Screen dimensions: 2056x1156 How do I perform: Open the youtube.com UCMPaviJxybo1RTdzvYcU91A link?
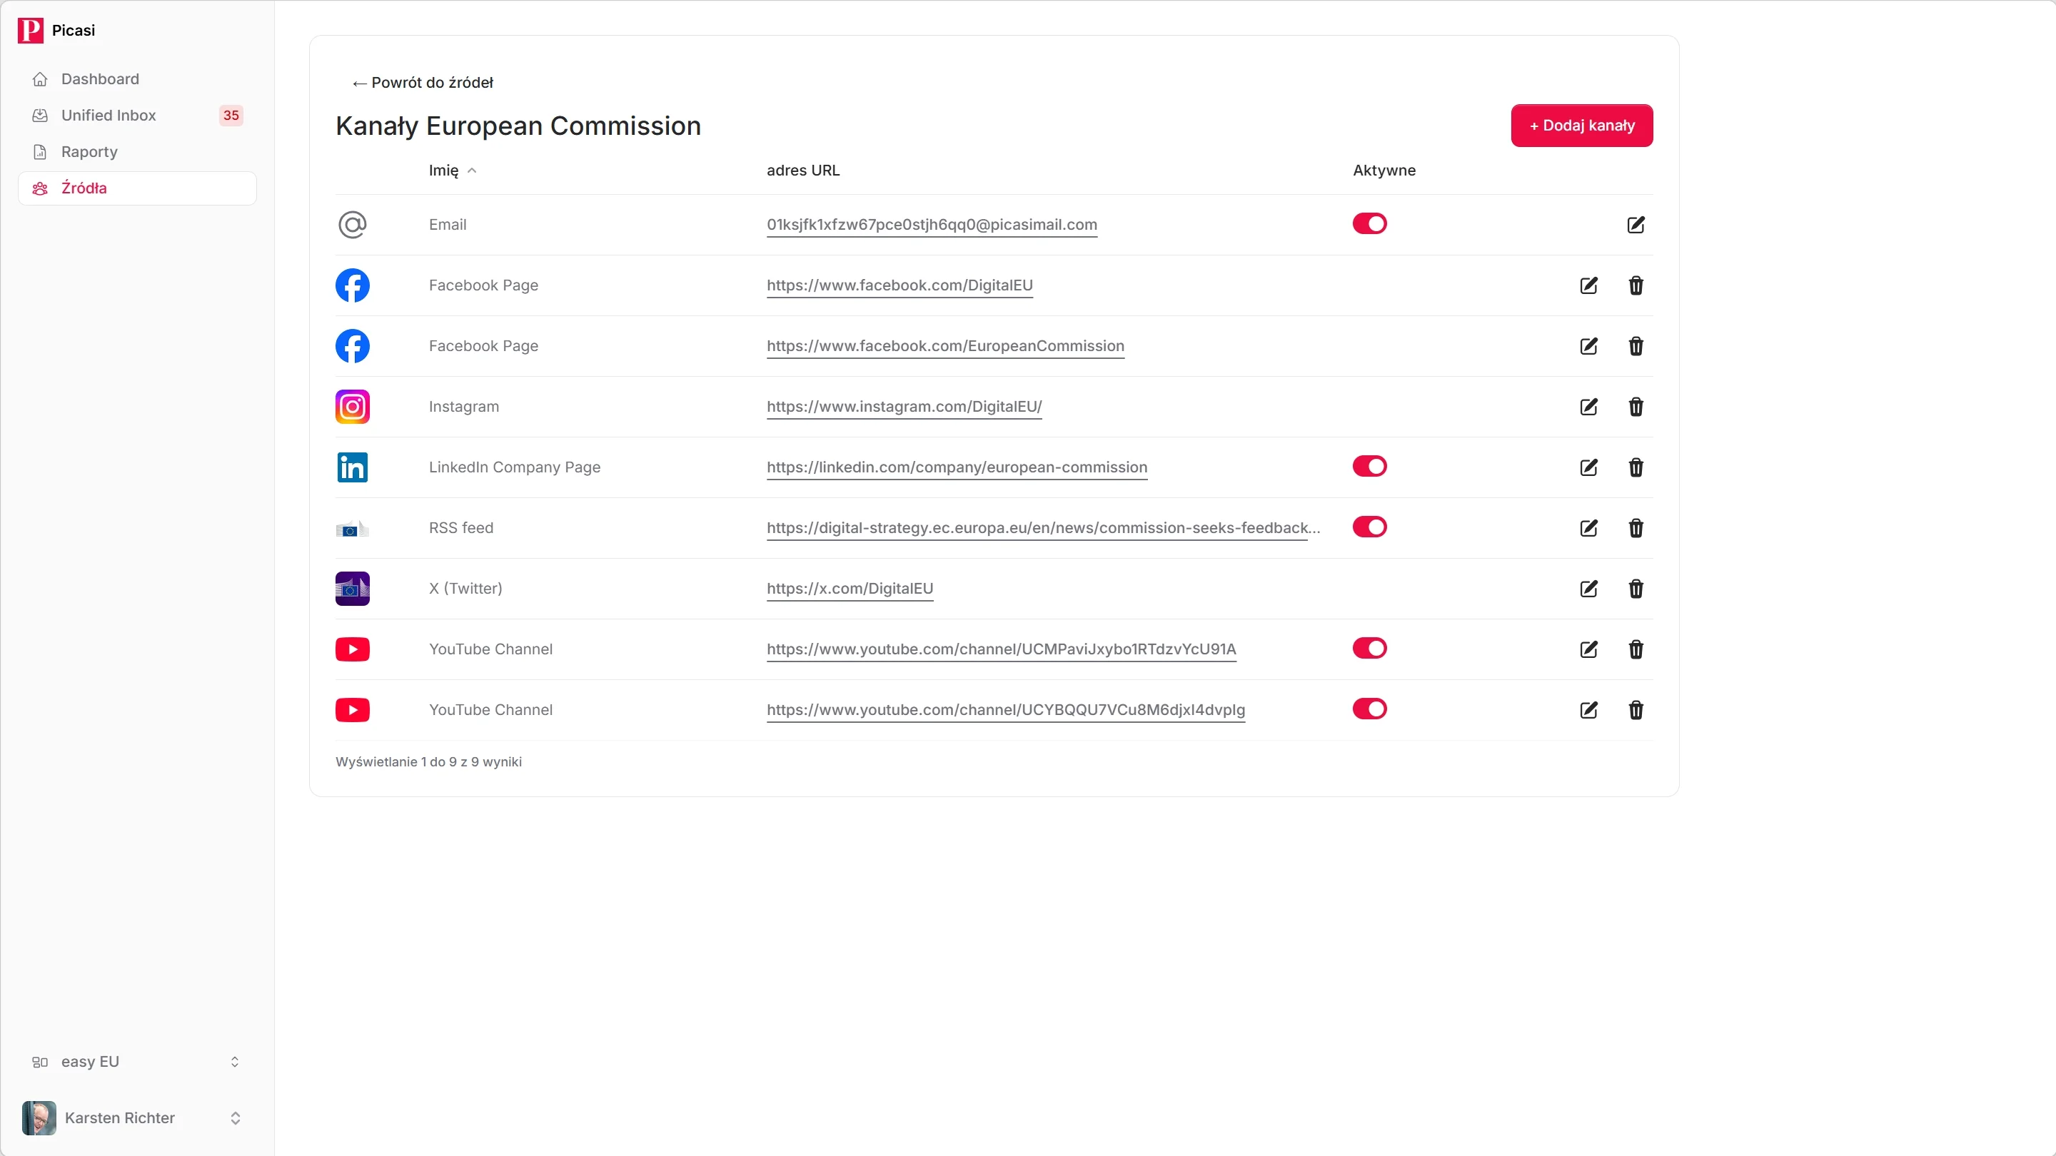[x=1001, y=649]
